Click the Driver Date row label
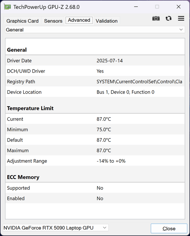 click(19, 61)
